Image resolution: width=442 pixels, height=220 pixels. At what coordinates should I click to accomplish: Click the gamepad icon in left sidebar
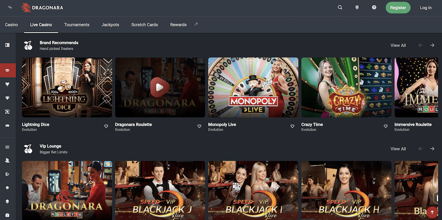coord(7,126)
